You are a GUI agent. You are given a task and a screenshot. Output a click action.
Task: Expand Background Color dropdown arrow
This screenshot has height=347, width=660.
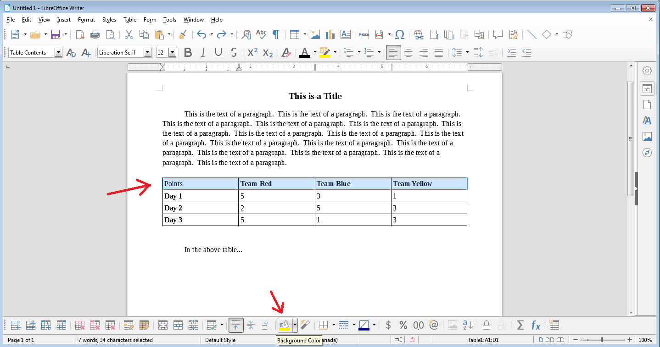tap(295, 325)
